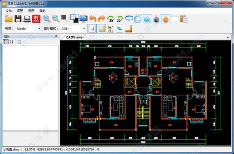This screenshot has width=234, height=154.
Task: Save using the floppy disk icon
Action: (18, 19)
